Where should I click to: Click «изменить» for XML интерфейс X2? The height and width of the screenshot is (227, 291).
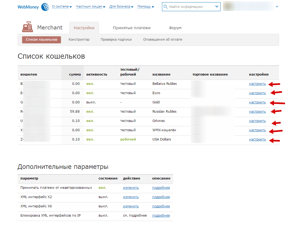coord(131,197)
